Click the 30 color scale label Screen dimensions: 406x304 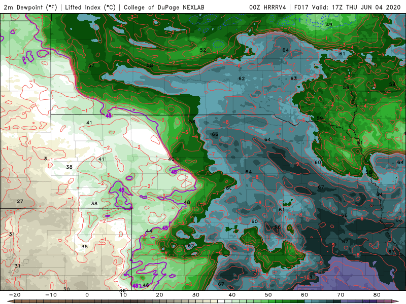[x=196, y=295]
